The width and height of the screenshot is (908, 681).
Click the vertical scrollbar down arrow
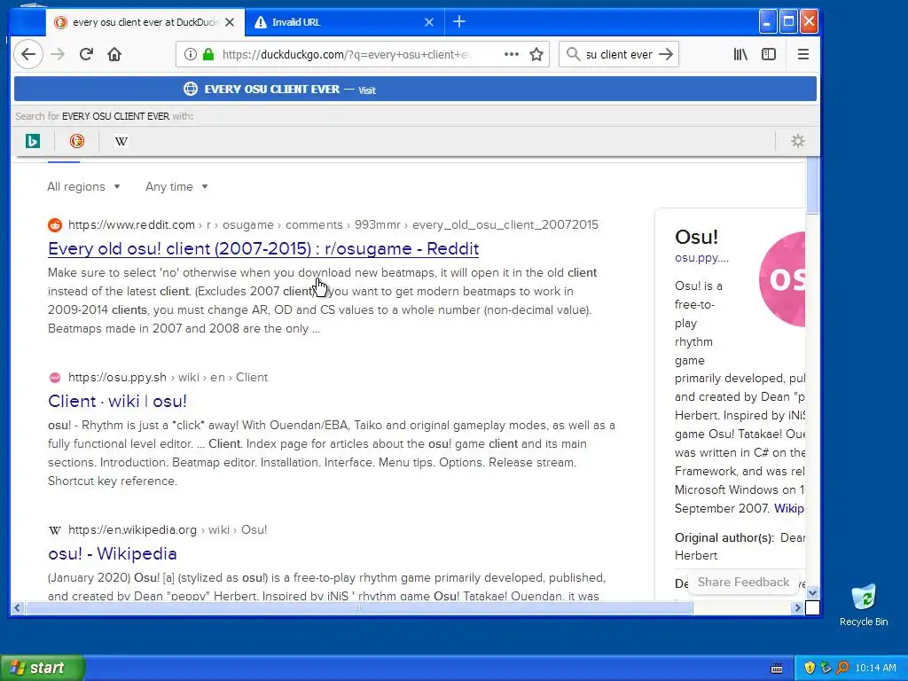point(812,592)
